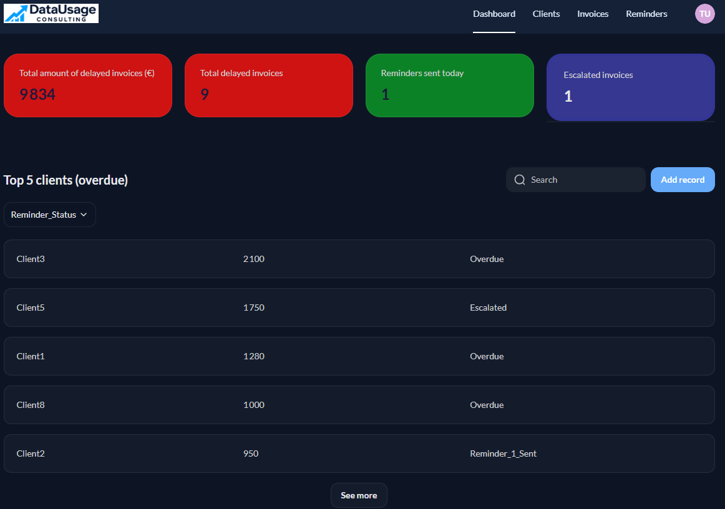Select the Client5 name cell
Viewport: 725px width, 509px height.
point(31,308)
